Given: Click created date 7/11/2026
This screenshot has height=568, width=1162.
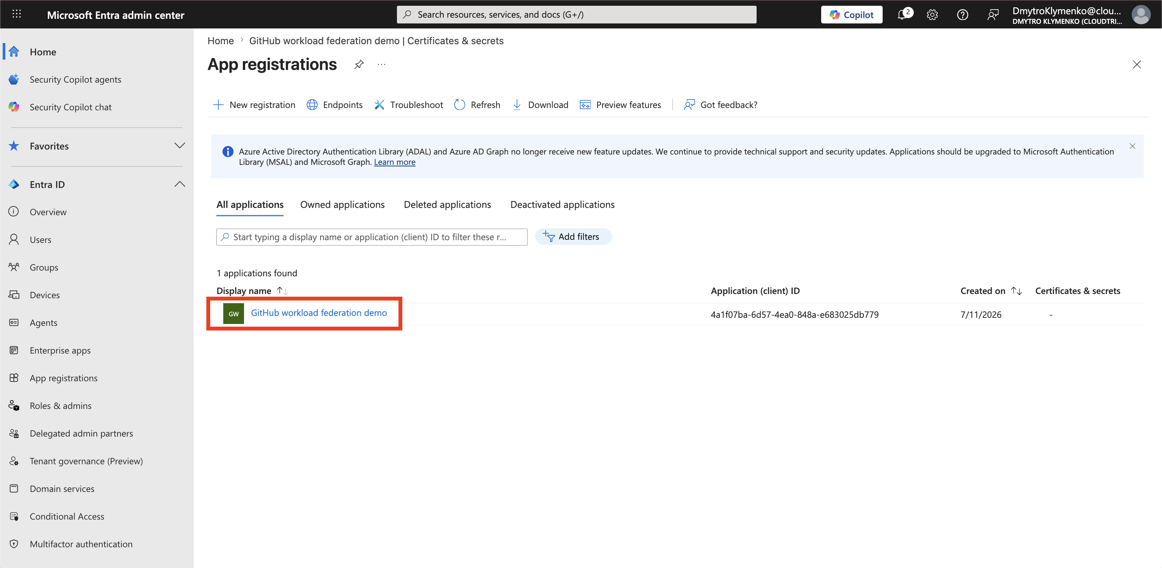Looking at the screenshot, I should [x=981, y=314].
